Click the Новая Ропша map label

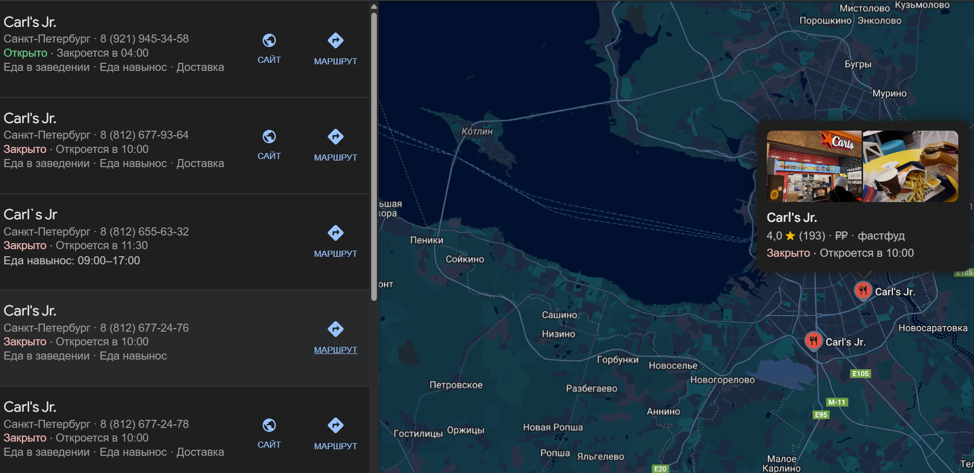pyautogui.click(x=553, y=427)
